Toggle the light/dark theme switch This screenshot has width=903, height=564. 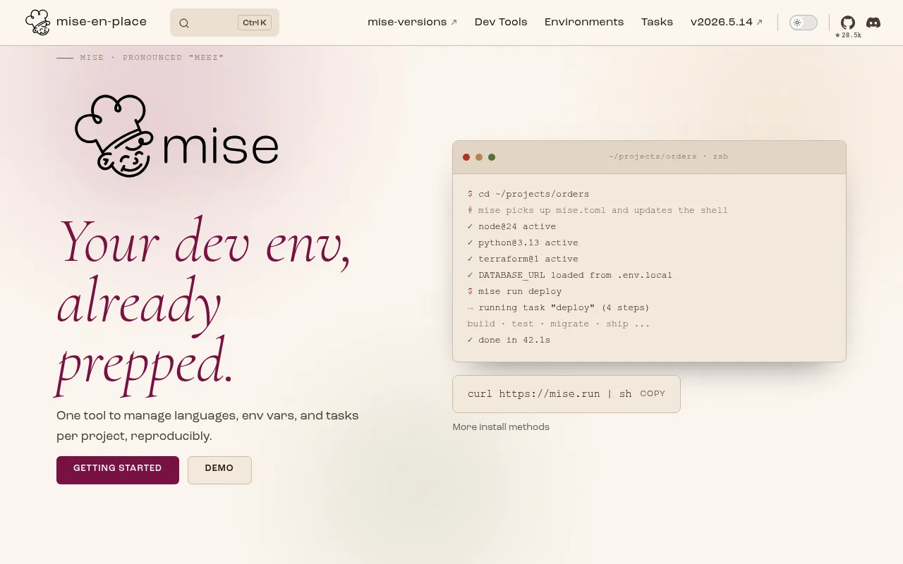click(804, 23)
